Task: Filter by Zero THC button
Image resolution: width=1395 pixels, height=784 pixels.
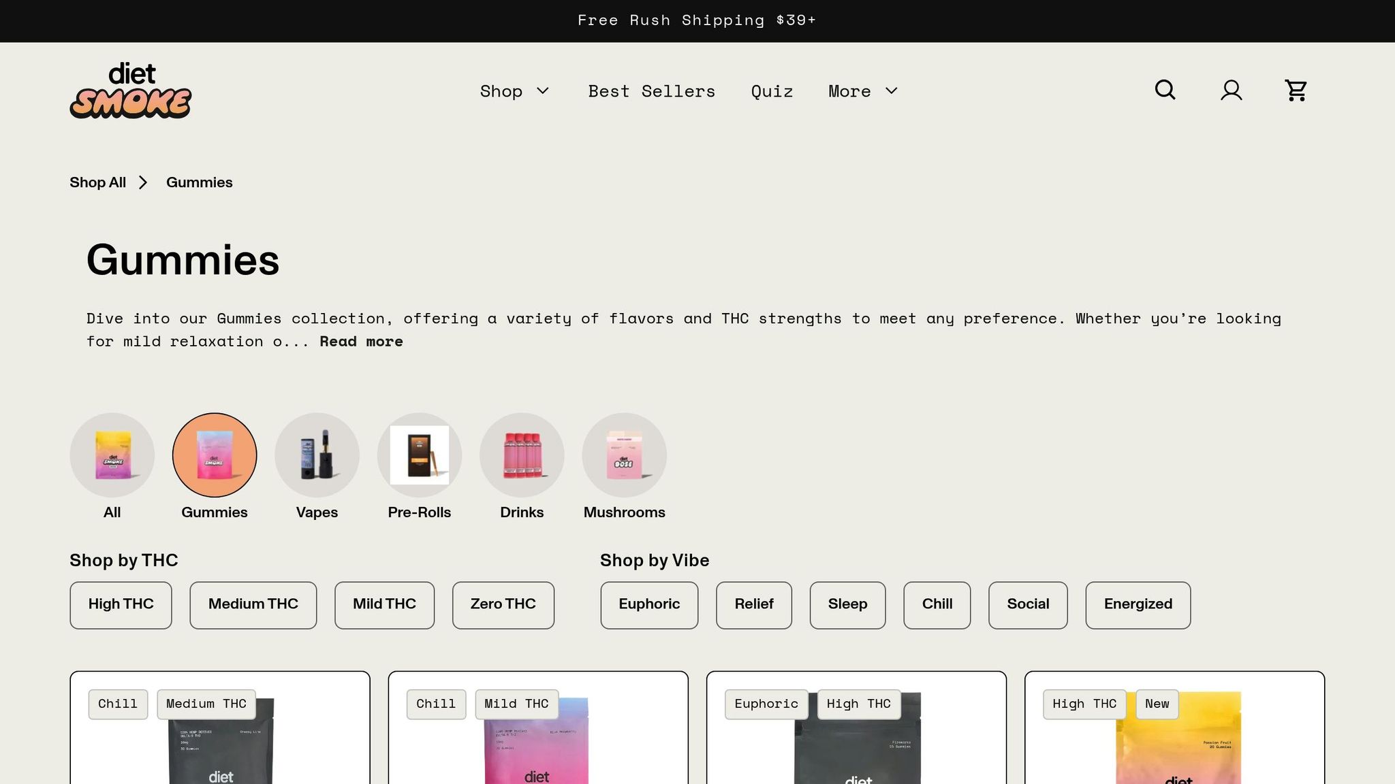Action: (503, 605)
